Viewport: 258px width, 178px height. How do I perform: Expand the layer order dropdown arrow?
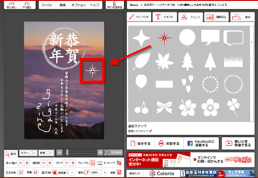tap(72, 172)
